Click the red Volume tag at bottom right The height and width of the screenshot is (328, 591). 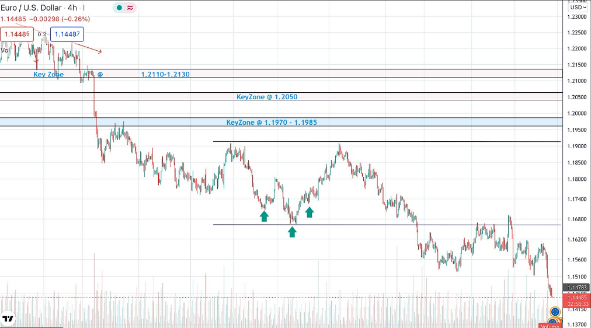pyautogui.click(x=551, y=325)
